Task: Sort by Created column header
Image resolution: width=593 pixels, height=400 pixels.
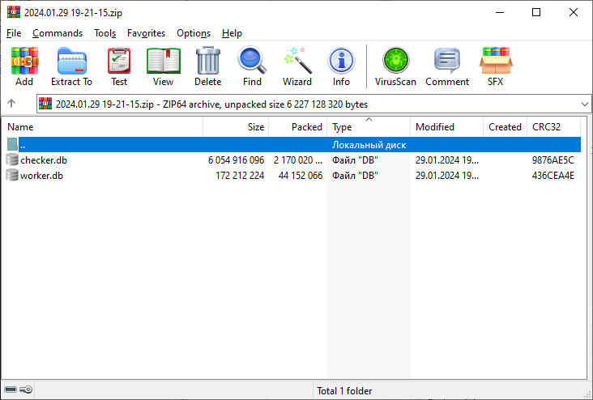Action: pyautogui.click(x=506, y=127)
